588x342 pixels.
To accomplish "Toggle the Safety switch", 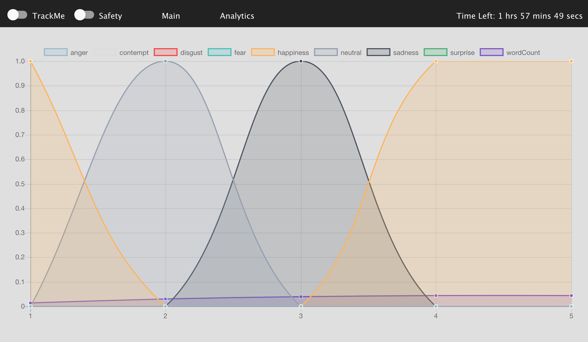I will [x=84, y=15].
